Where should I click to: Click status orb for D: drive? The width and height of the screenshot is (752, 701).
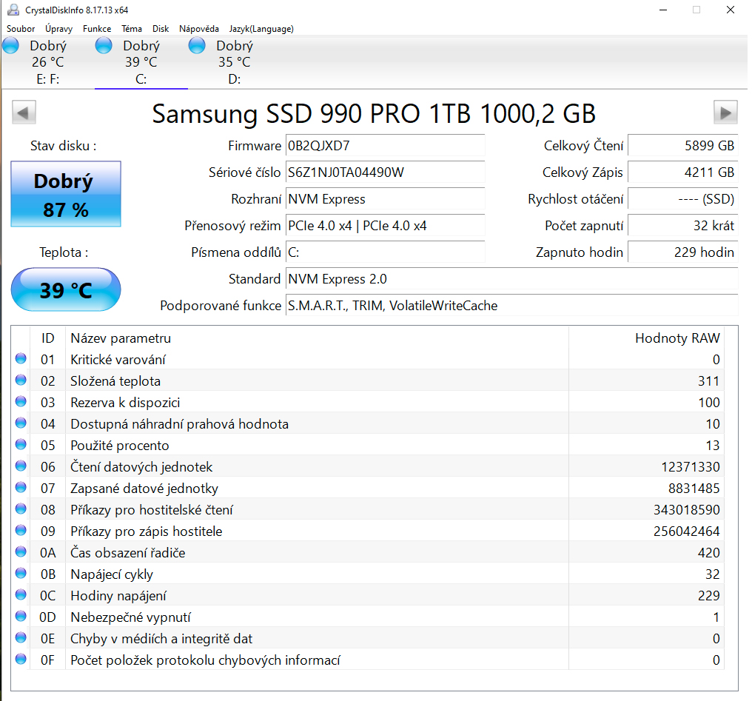[x=197, y=47]
